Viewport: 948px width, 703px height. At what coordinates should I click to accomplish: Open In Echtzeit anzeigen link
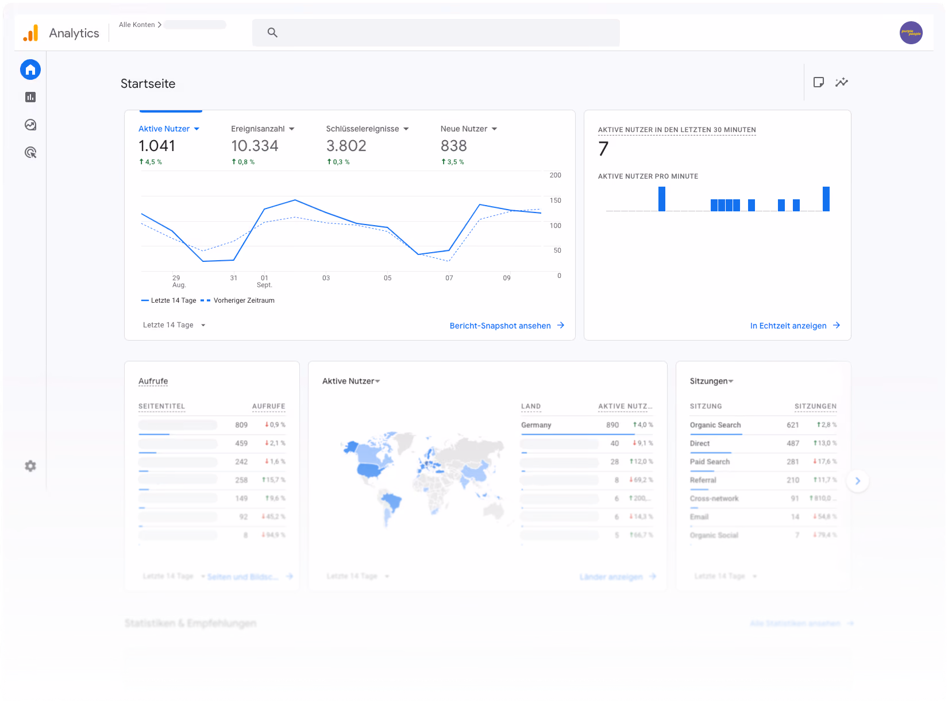pyautogui.click(x=788, y=326)
